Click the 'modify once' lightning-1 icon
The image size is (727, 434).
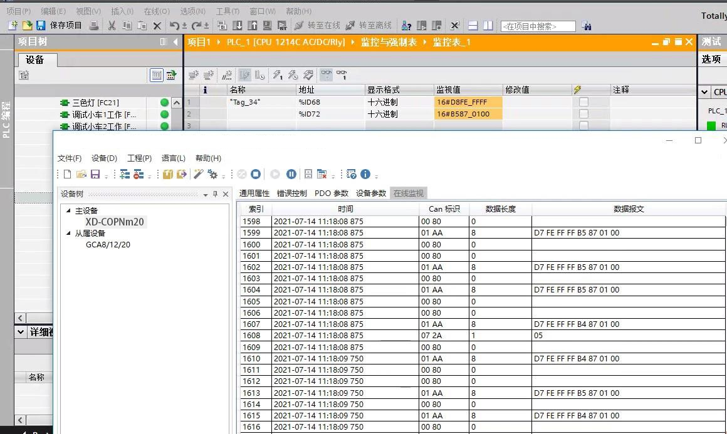coord(276,76)
